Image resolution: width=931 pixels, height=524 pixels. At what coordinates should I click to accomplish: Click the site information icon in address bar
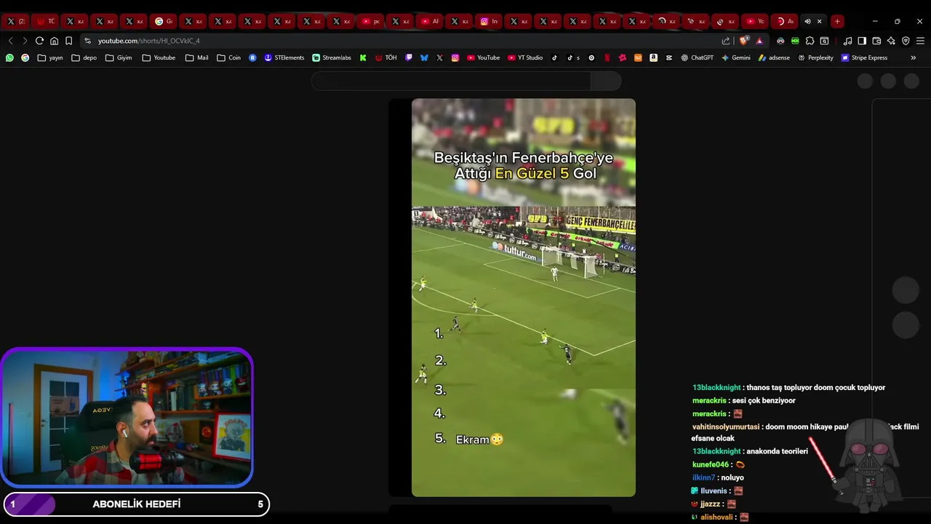tap(87, 41)
